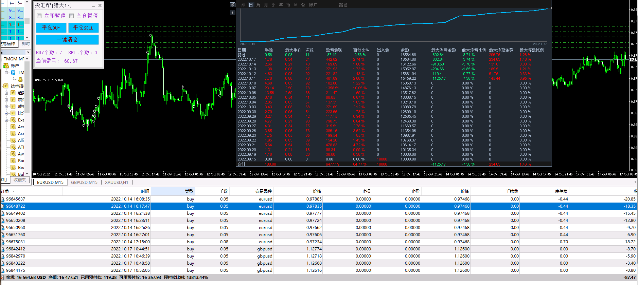
Task: Minimize the 投汇帮 猎犬1号 panel
Action: 93,6
